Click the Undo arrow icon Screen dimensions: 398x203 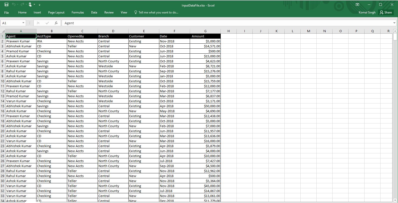(x=14, y=4)
